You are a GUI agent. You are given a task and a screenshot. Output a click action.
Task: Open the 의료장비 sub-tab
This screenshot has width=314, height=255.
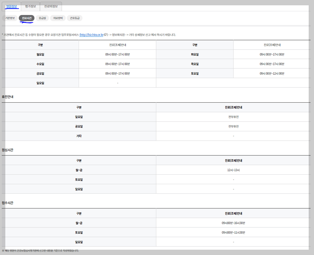58,18
